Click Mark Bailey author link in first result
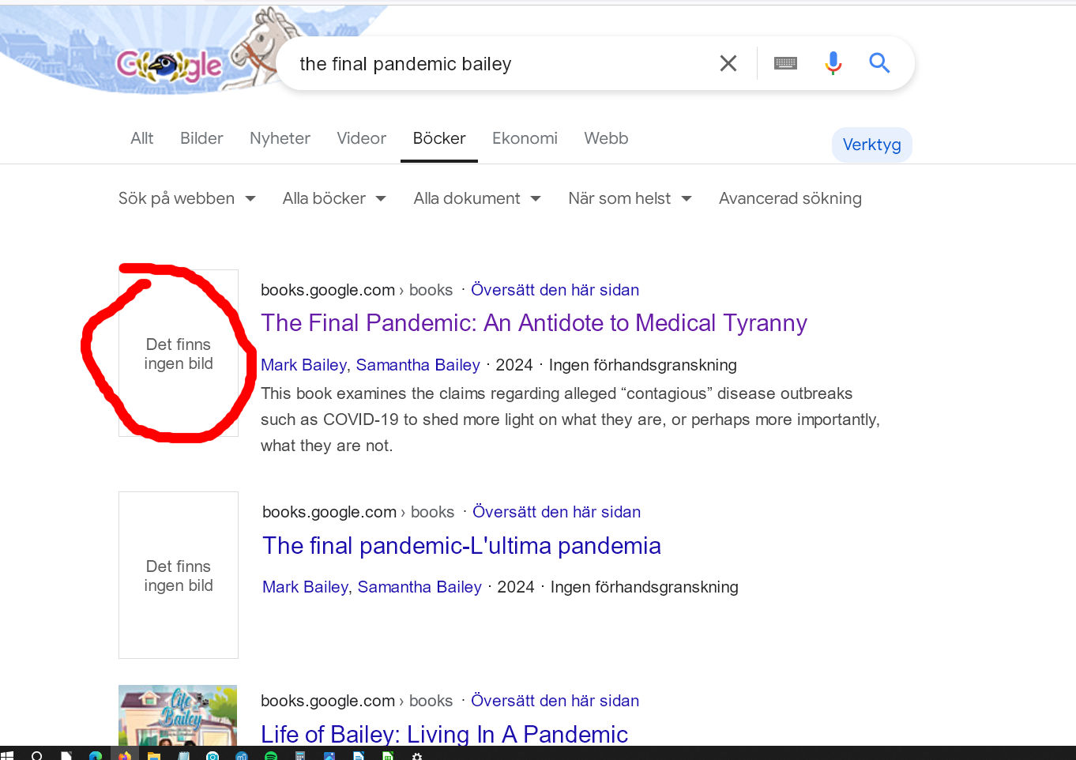This screenshot has height=760, width=1076. [303, 365]
